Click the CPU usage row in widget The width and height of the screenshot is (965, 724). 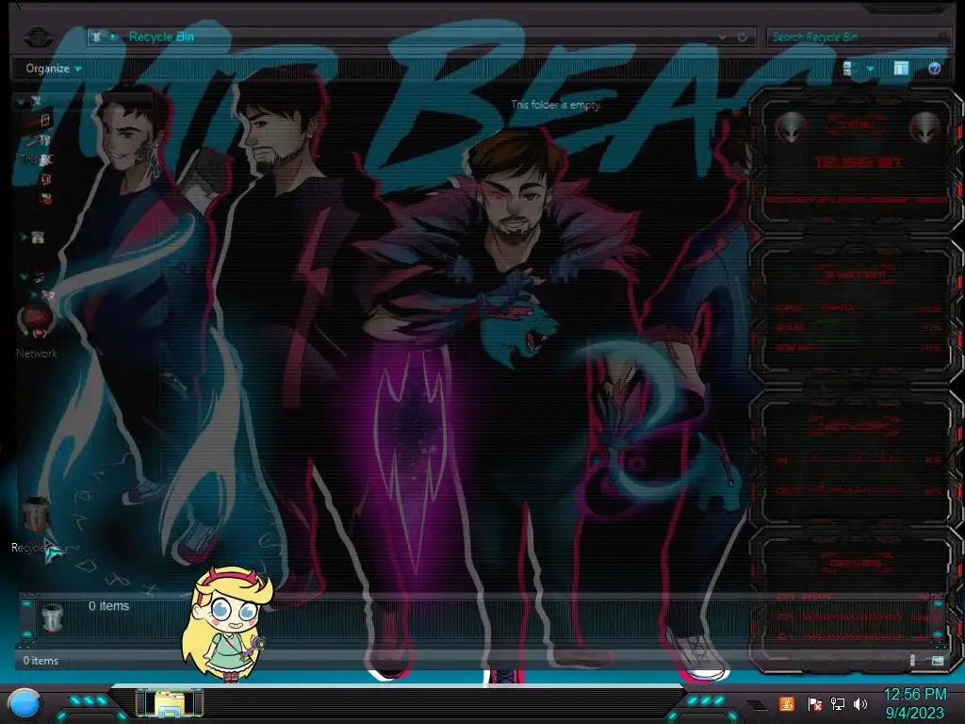(x=859, y=308)
